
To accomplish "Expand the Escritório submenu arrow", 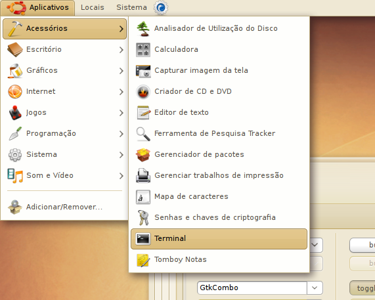I will [x=121, y=50].
